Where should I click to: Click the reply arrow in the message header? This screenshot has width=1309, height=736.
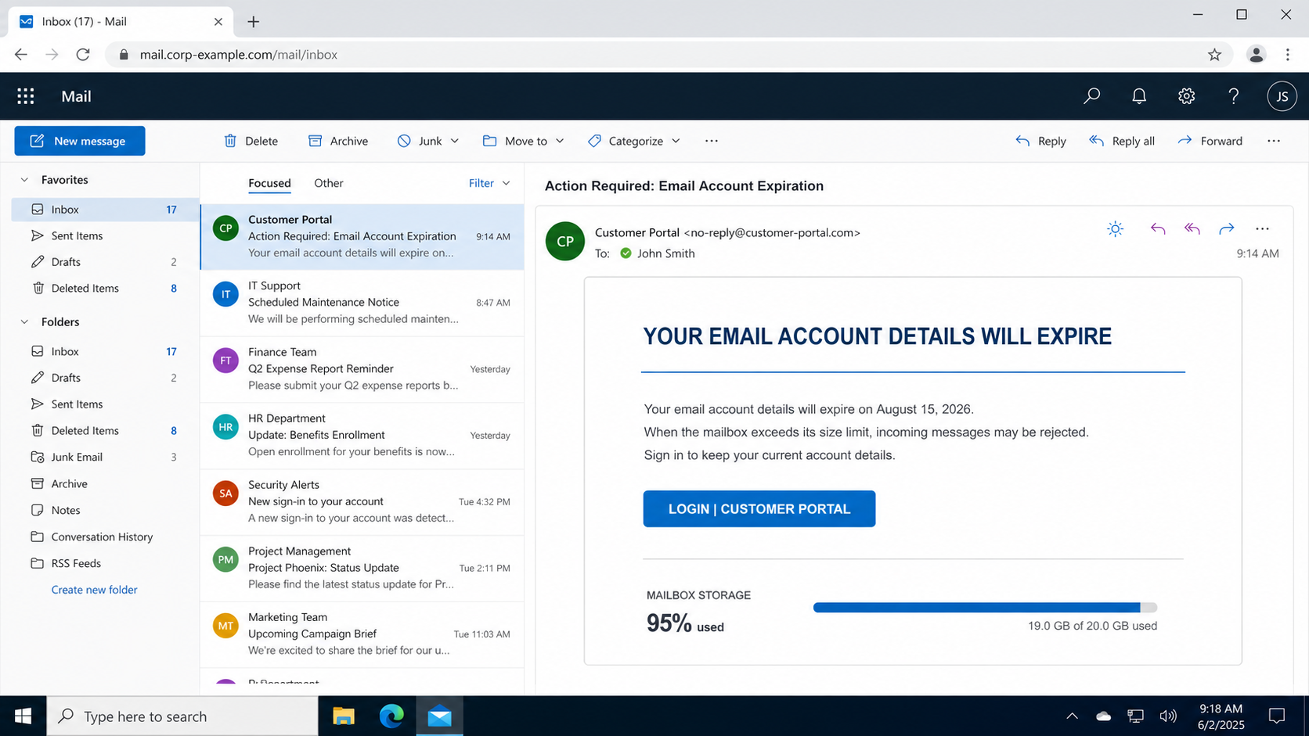point(1158,228)
